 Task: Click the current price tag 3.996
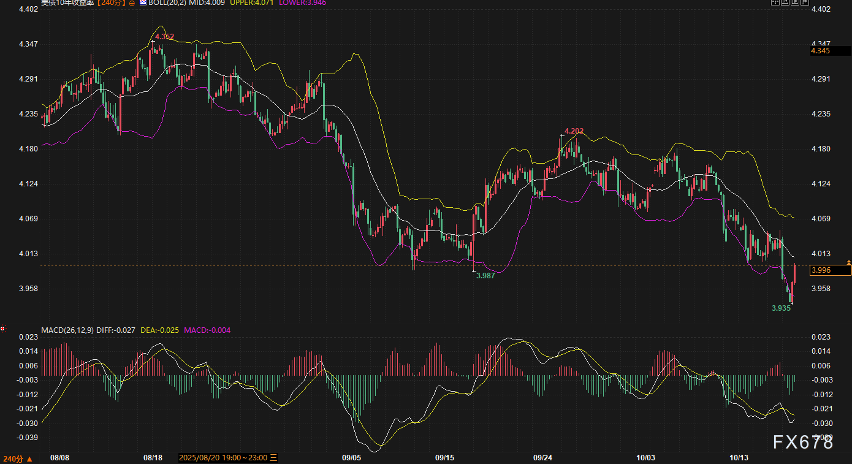tap(821, 270)
